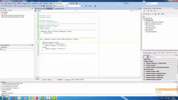Image resolution: width=178 pixels, height=100 pixels.
Task: Open Skype from the taskbar
Action: (x=31, y=98)
